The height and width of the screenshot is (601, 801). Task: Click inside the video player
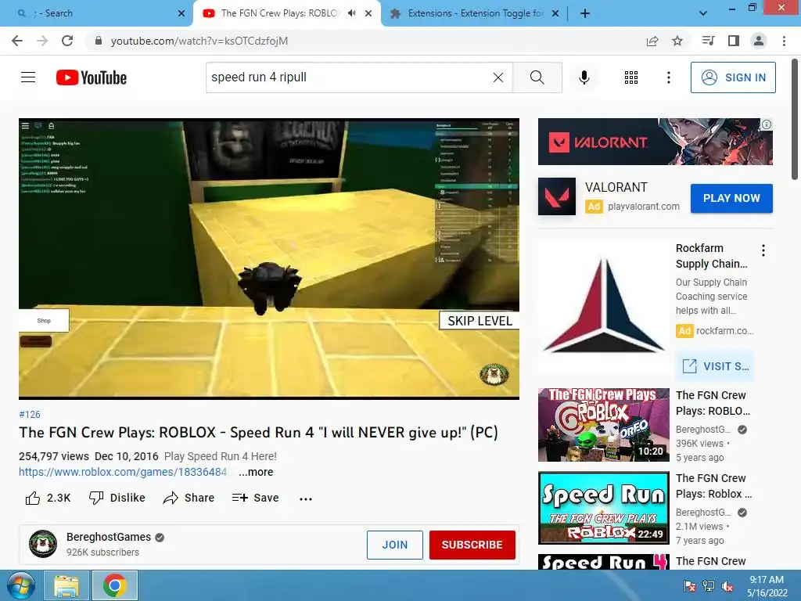click(269, 258)
